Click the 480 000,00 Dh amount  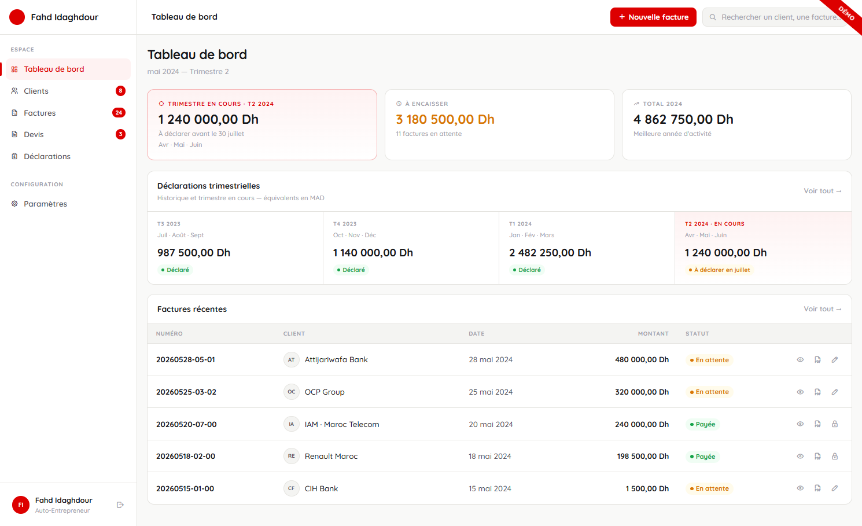click(x=642, y=360)
